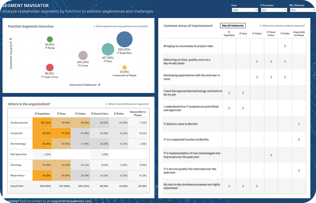The height and width of the screenshot is (203, 316).
Task: Select the X for automated business processes under IT Superfans
Action: click(x=229, y=186)
